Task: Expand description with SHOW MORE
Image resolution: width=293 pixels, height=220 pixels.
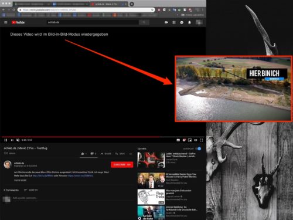Action: (21, 180)
